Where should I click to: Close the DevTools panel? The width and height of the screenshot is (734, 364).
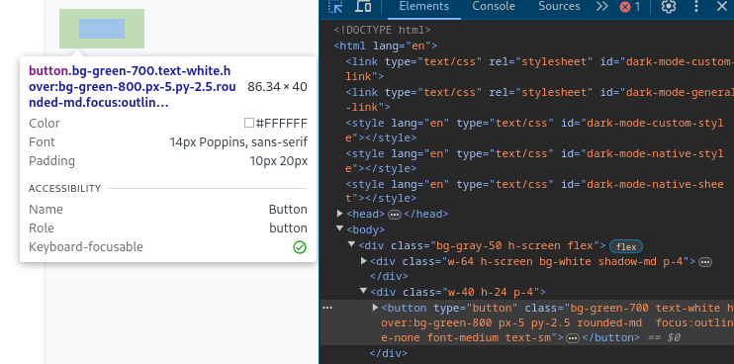tap(722, 7)
